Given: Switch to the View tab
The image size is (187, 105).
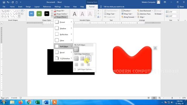Looking at the screenshot, I should [75, 7].
